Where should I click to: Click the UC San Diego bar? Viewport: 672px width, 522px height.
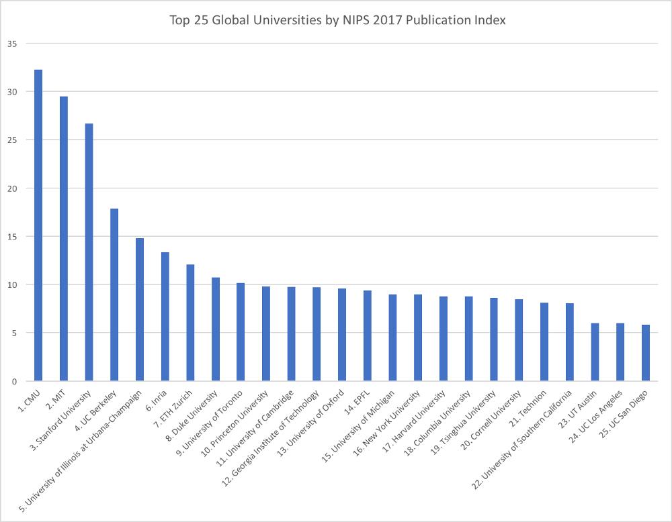645,353
